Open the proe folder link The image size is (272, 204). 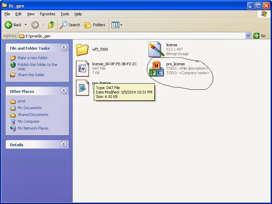[x=21, y=101]
